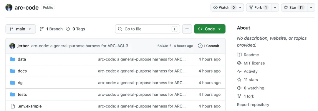Viewport: 318px width, 111px height.
Task: Open the green Code dropdown button
Action: coord(210,29)
